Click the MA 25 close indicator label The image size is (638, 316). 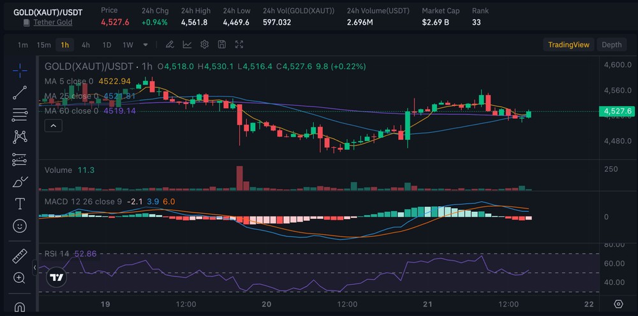[x=71, y=96]
